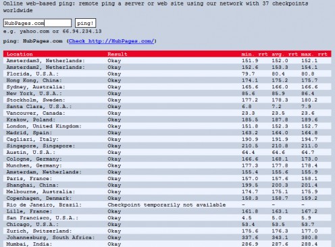Select the Amsterdam, Netherlands location

click(44, 172)
